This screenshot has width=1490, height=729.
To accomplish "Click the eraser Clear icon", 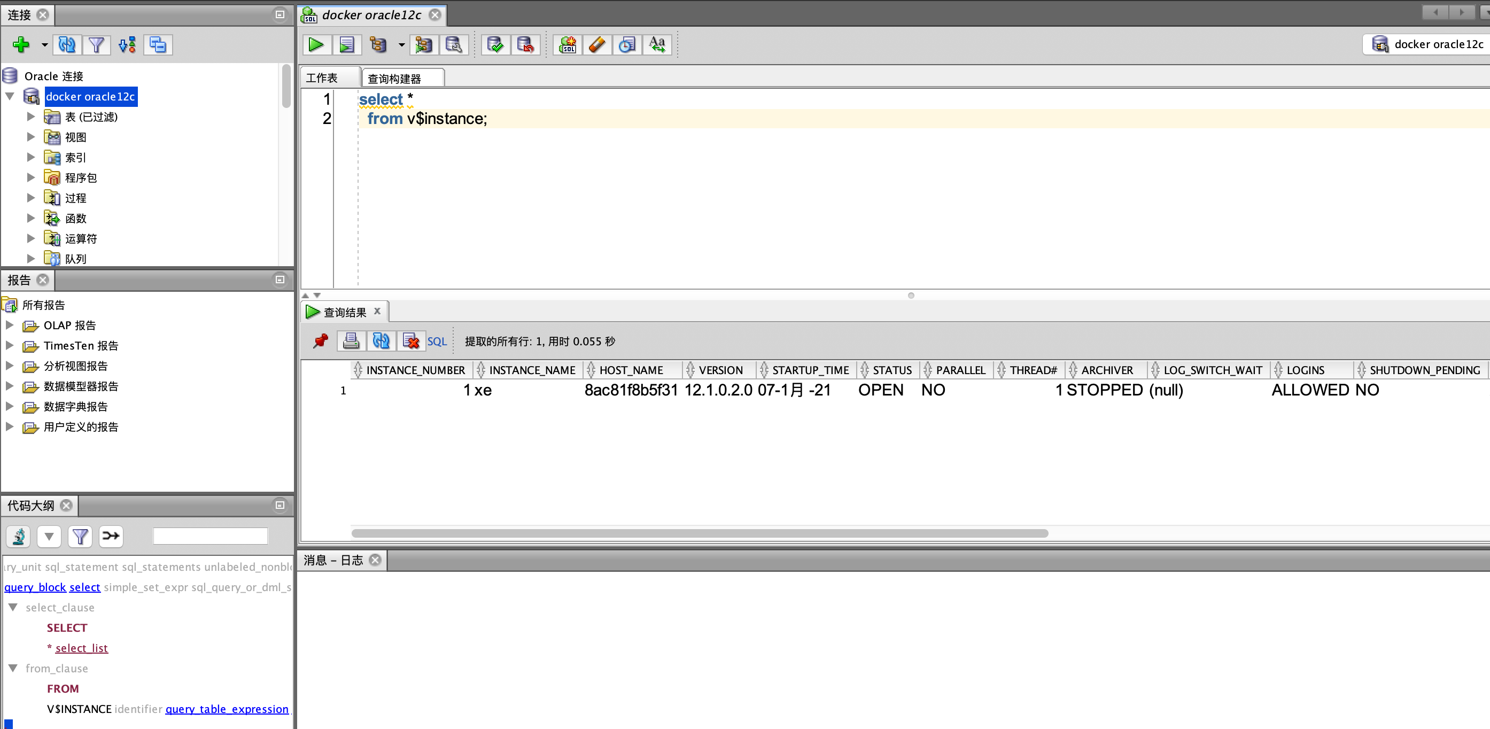I will pos(597,44).
